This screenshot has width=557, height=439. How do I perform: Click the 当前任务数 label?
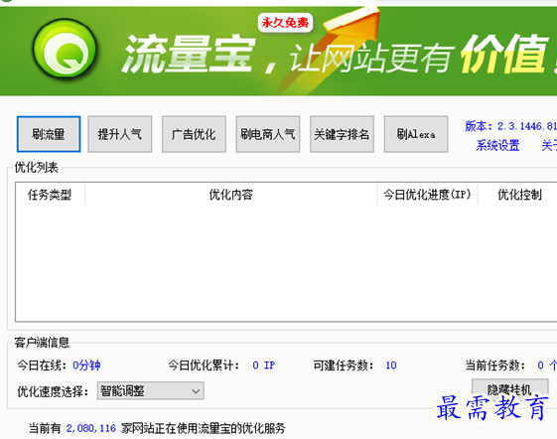495,366
